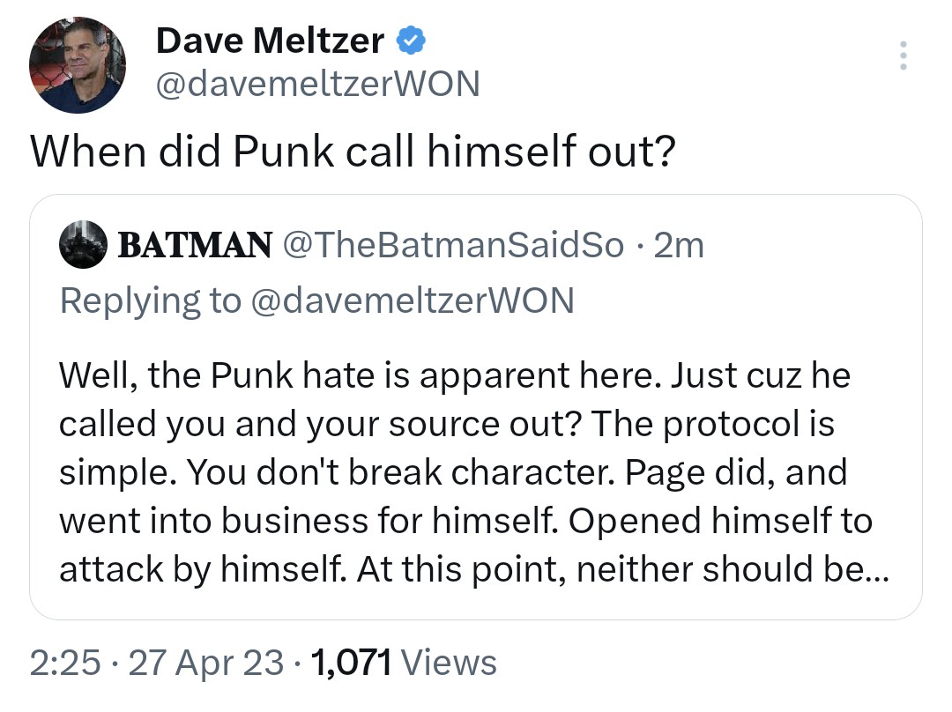This screenshot has height=712, width=952.
Task: Click the "Replying to" label text
Action: [149, 300]
